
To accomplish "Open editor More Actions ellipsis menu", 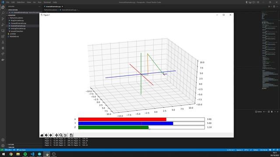I will [x=277, y=7].
